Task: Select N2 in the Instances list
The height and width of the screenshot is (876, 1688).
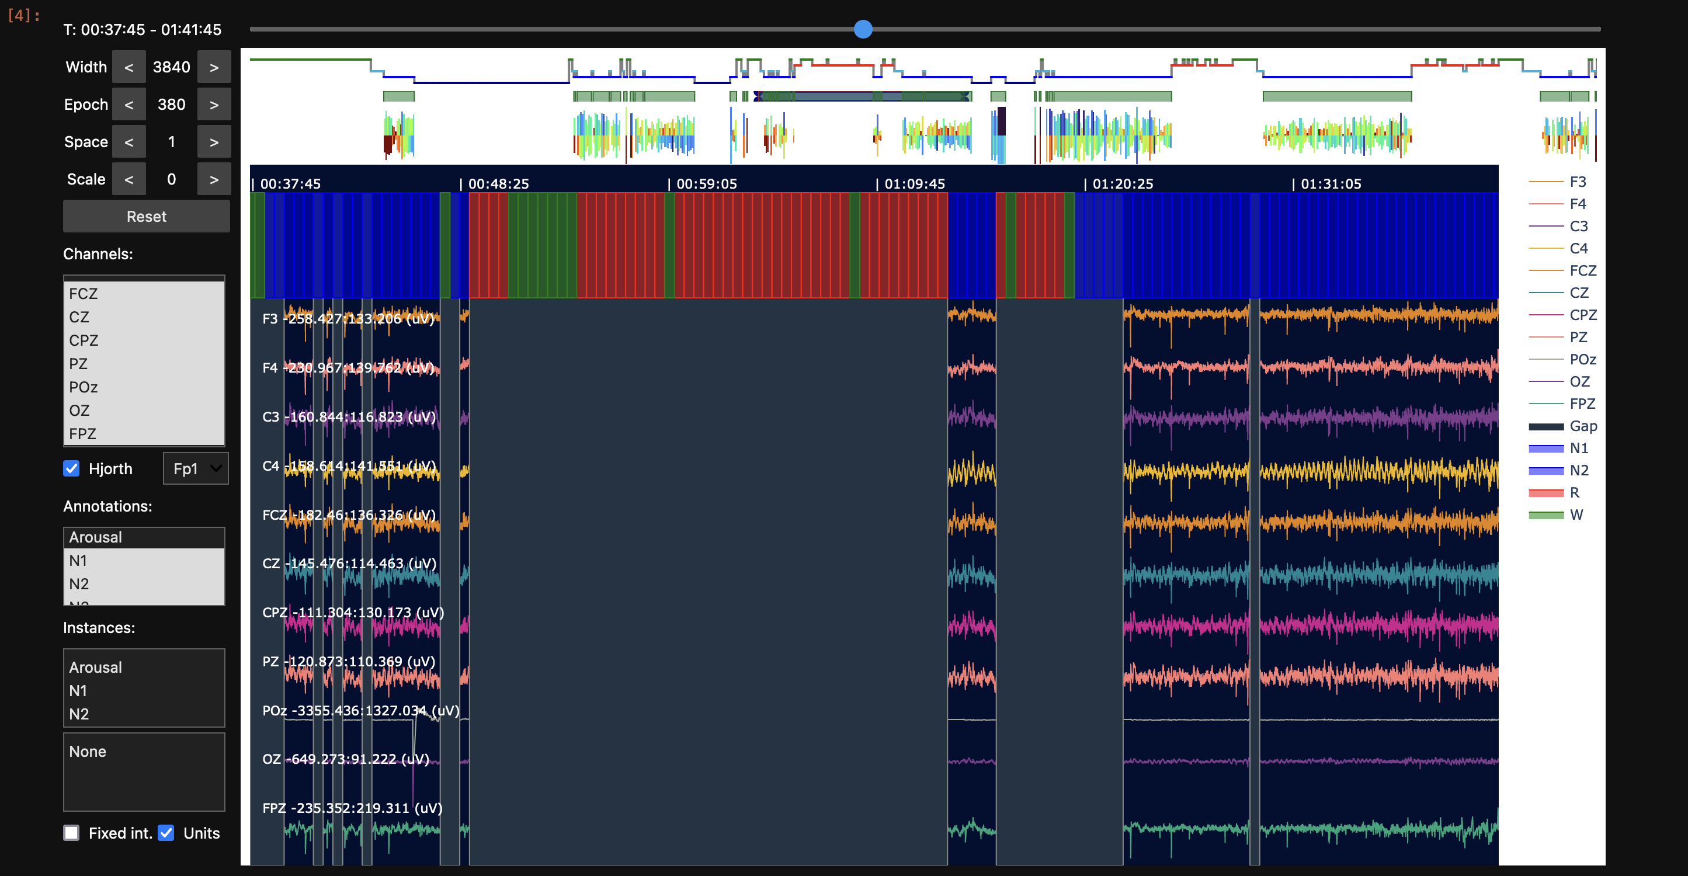Action: coord(79,714)
